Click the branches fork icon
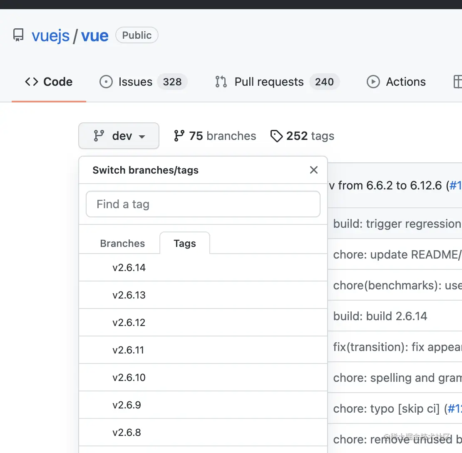Image resolution: width=462 pixels, height=453 pixels. 179,136
